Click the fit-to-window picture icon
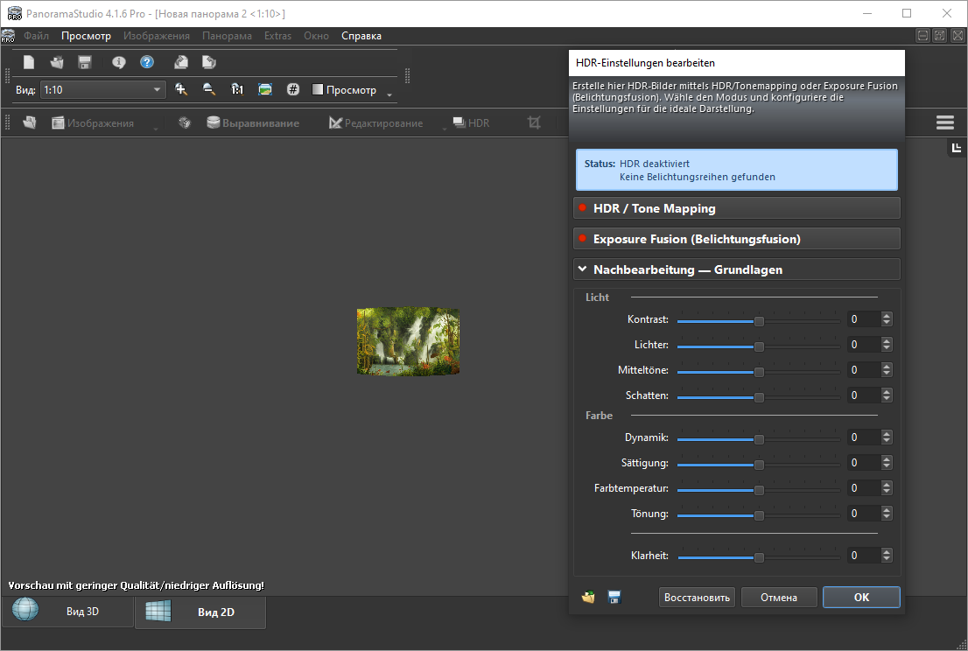968x651 pixels. click(264, 89)
